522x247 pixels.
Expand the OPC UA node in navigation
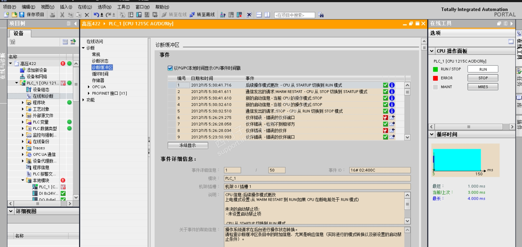tap(89, 87)
